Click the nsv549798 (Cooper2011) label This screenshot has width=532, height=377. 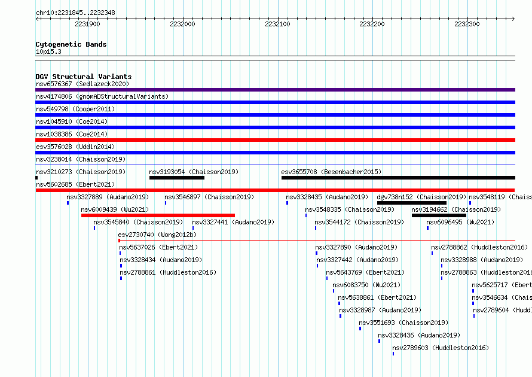(75, 109)
